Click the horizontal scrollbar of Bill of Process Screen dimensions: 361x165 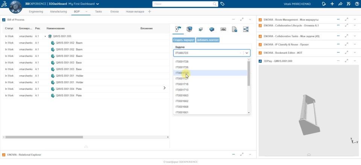click(x=44, y=137)
